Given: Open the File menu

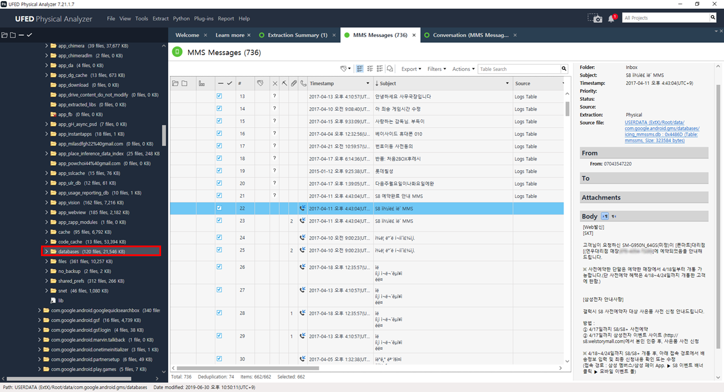Looking at the screenshot, I should (111, 18).
